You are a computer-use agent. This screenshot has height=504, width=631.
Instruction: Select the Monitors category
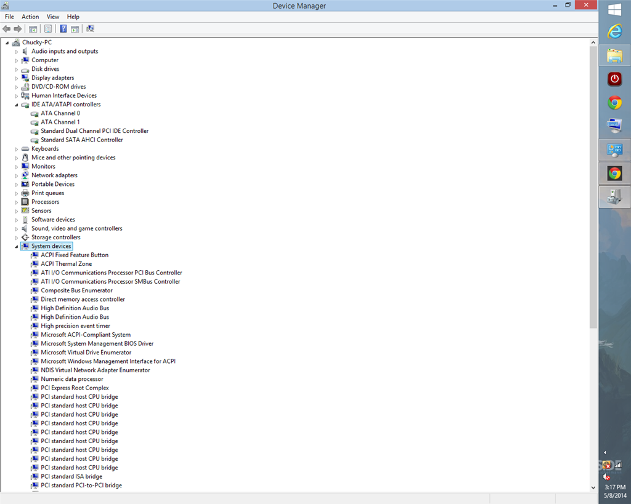tap(44, 166)
